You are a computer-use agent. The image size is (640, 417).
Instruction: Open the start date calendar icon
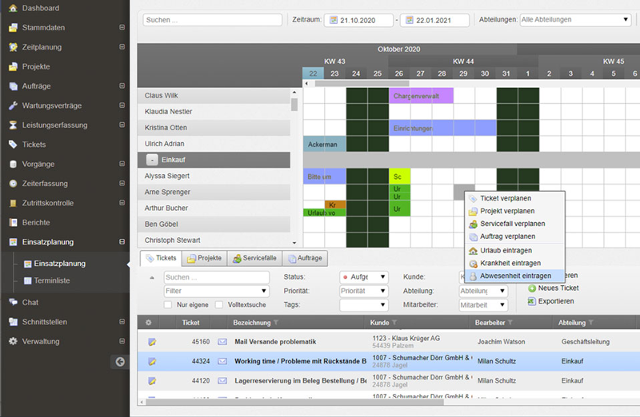333,20
